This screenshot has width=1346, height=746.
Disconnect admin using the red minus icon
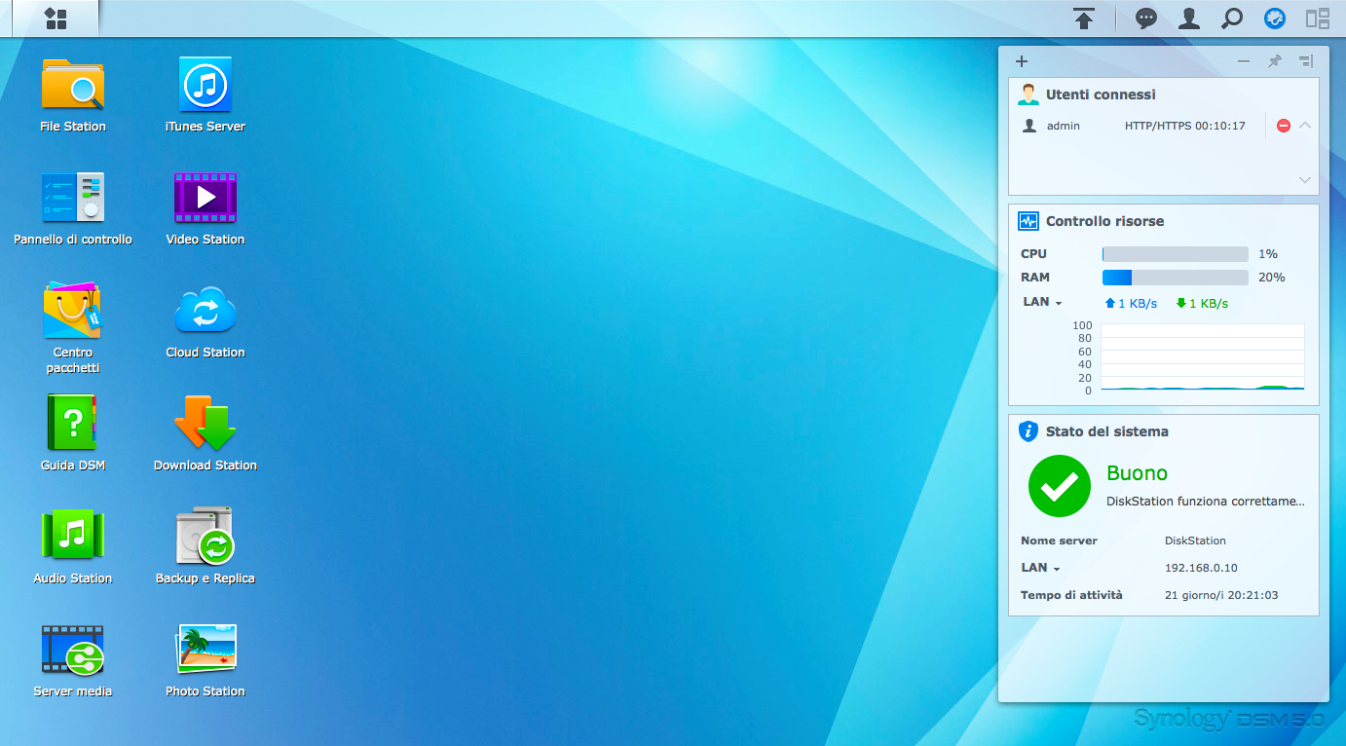click(x=1284, y=126)
